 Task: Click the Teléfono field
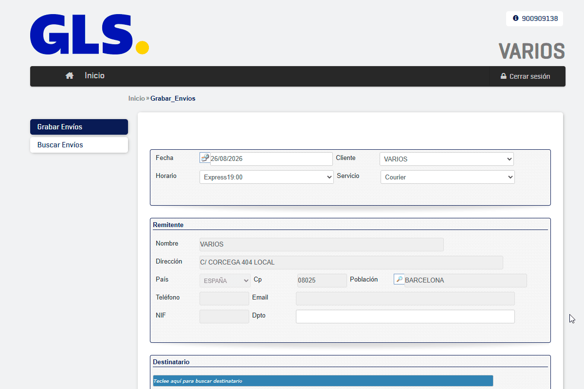tap(224, 299)
